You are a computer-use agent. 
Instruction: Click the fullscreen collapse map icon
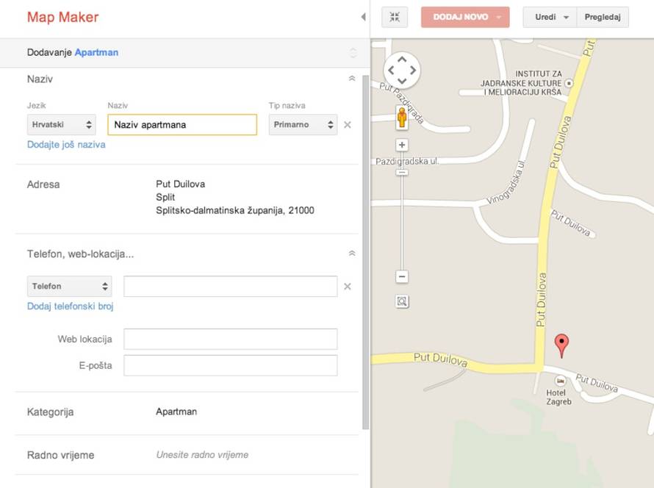(395, 18)
